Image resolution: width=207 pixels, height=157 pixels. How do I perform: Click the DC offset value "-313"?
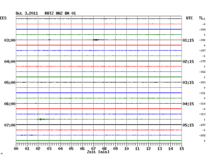pos(202,114)
